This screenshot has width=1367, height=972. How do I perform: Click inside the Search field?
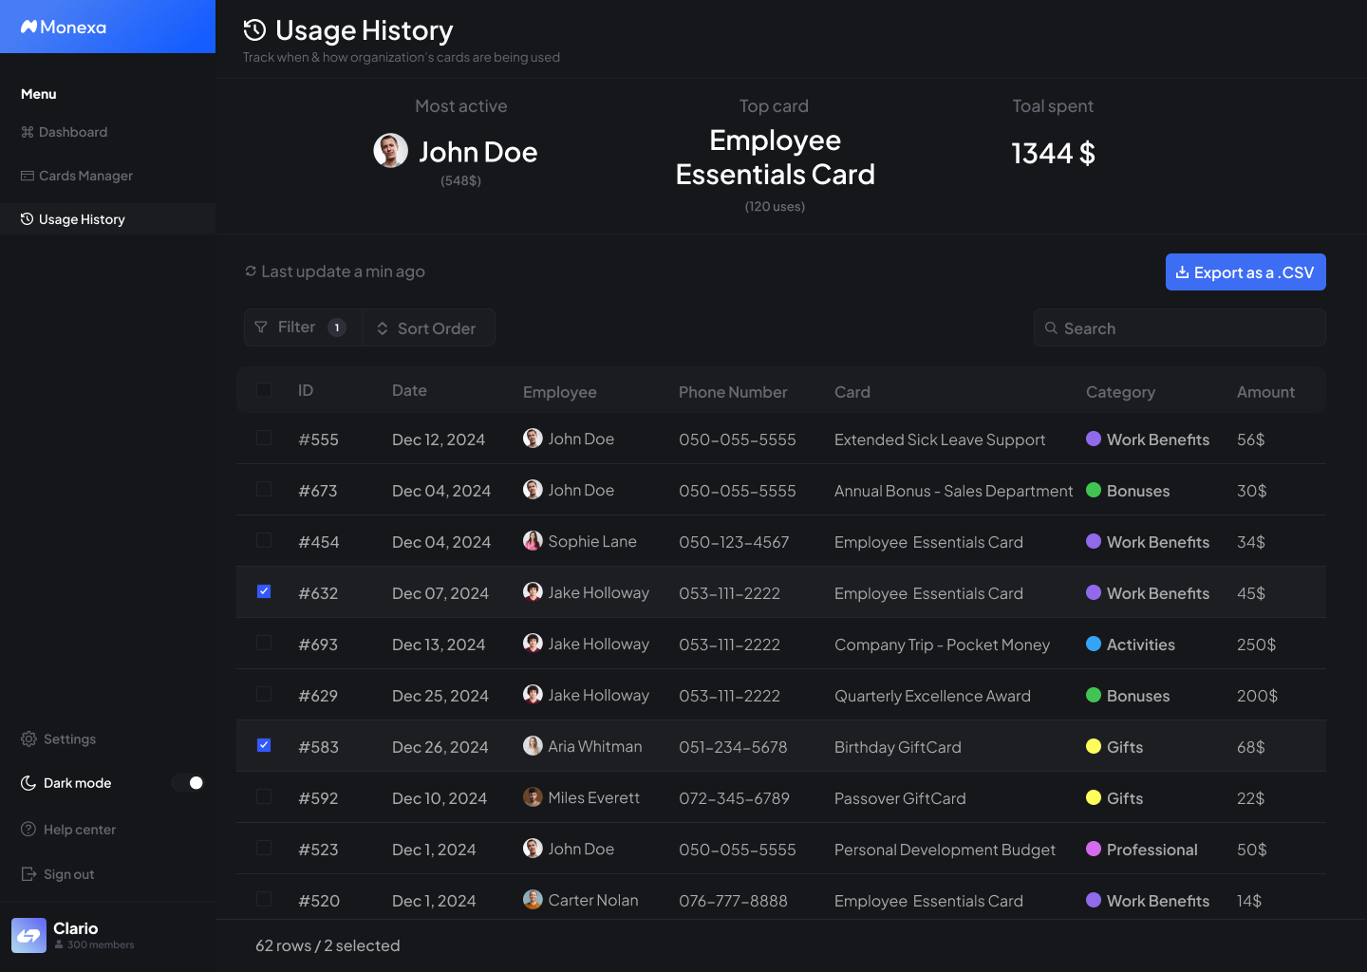[x=1180, y=327]
